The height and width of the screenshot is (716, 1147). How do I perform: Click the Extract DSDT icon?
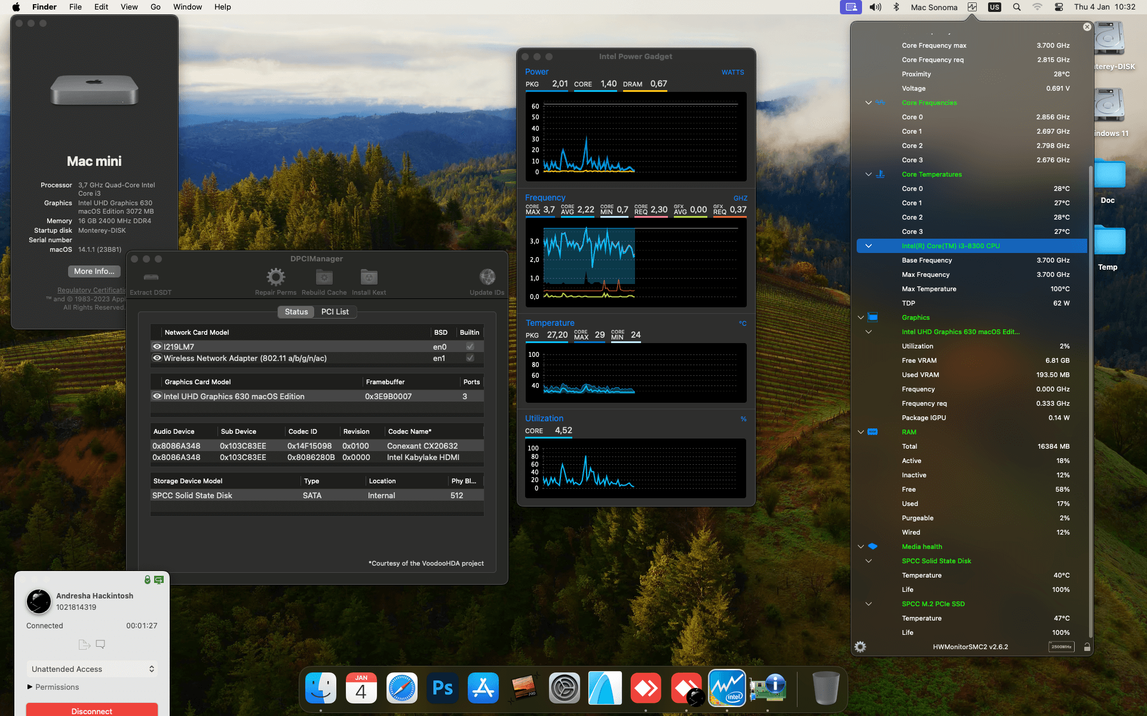151,277
